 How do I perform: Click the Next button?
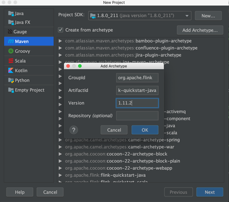click(x=210, y=192)
